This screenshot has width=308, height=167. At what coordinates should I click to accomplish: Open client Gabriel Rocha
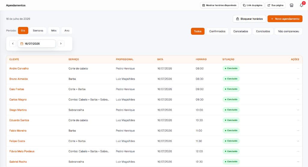click(x=18, y=162)
